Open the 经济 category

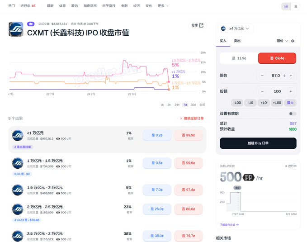(137, 6)
